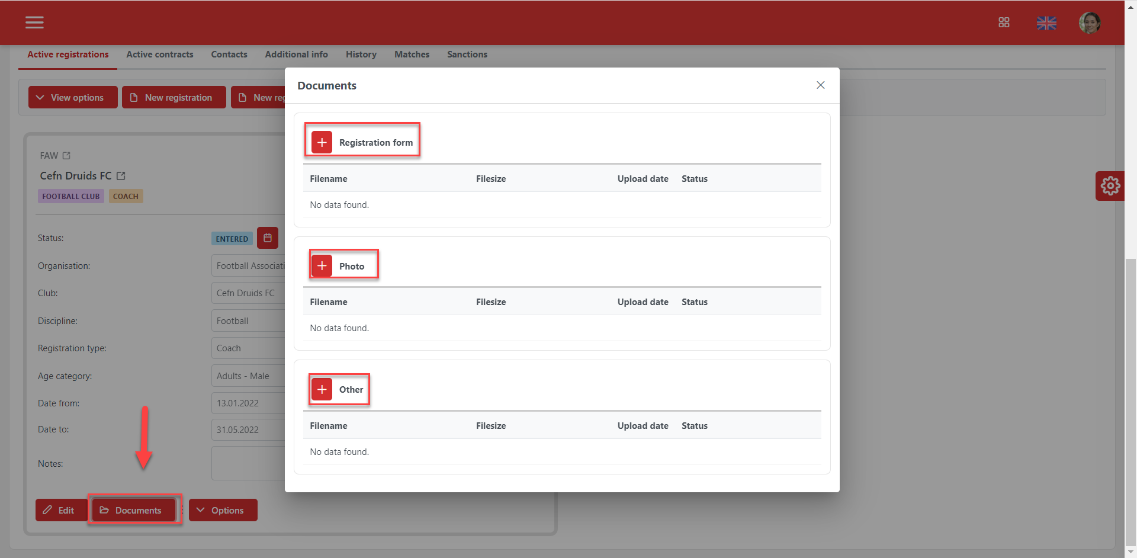
Task: Click the Date from input field
Action: (248, 403)
